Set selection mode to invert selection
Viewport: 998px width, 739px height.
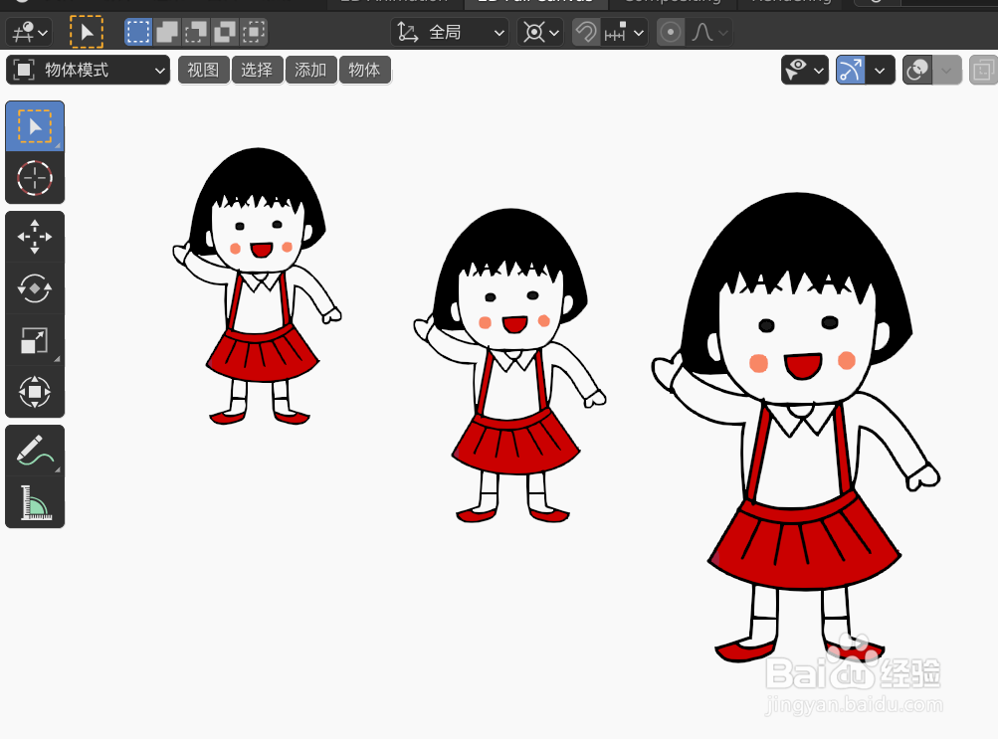tap(225, 32)
